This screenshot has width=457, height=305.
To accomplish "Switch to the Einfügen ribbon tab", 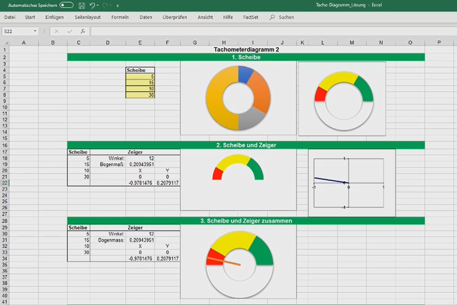I will [x=54, y=17].
